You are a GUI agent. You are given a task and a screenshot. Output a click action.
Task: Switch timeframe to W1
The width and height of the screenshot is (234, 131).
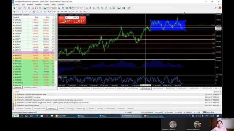[81, 11]
